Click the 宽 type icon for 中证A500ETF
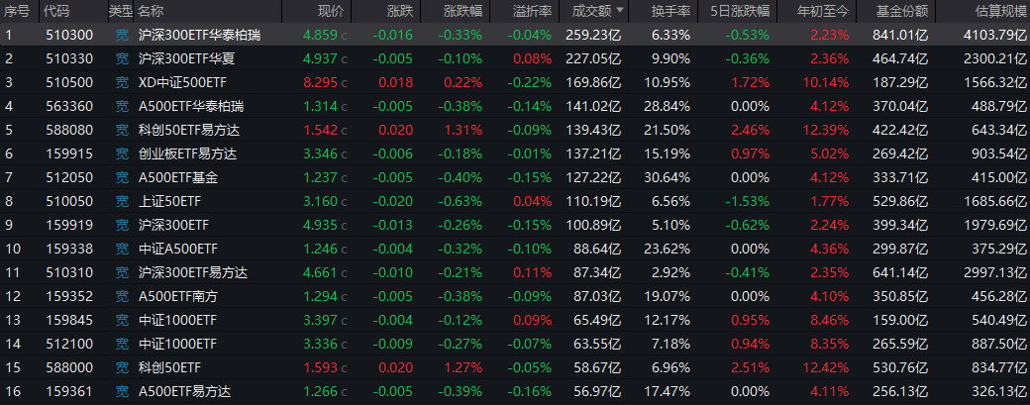Screen dimensions: 1030x405 point(121,249)
